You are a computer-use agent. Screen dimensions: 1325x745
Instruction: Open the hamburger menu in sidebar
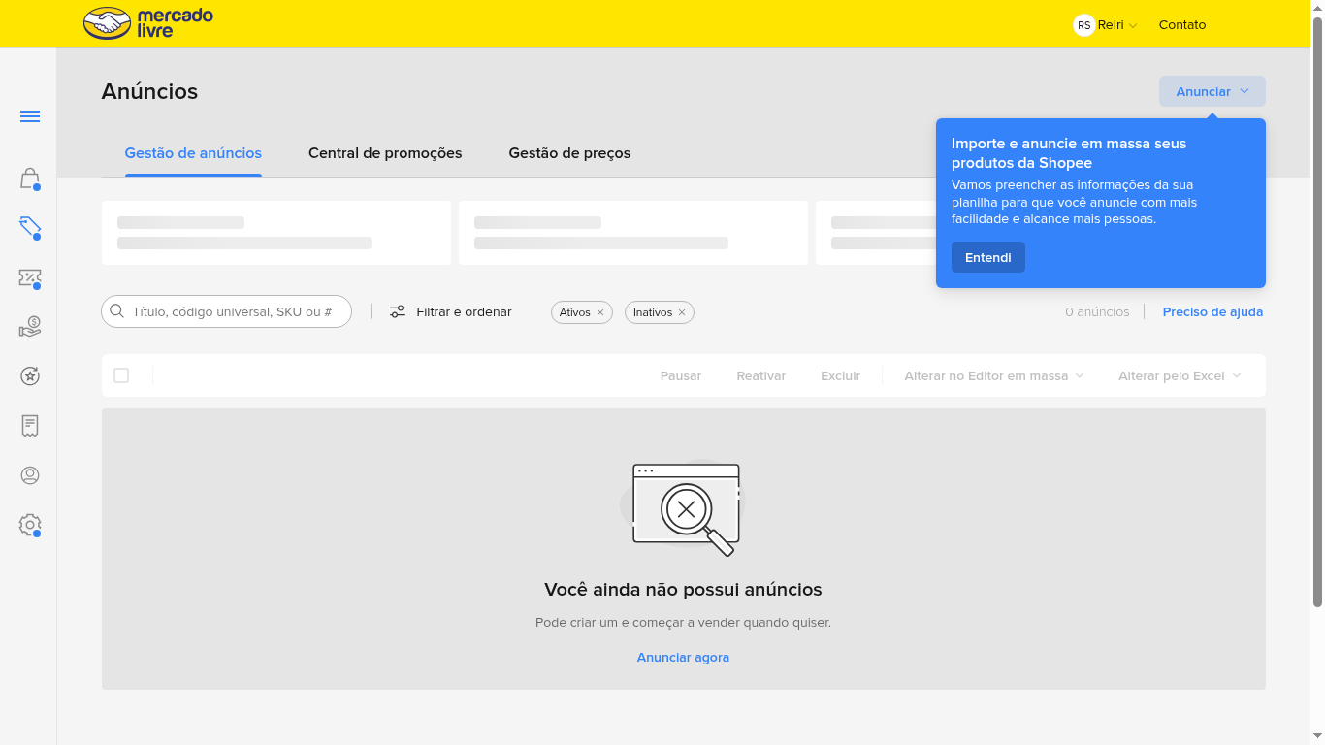(x=30, y=116)
